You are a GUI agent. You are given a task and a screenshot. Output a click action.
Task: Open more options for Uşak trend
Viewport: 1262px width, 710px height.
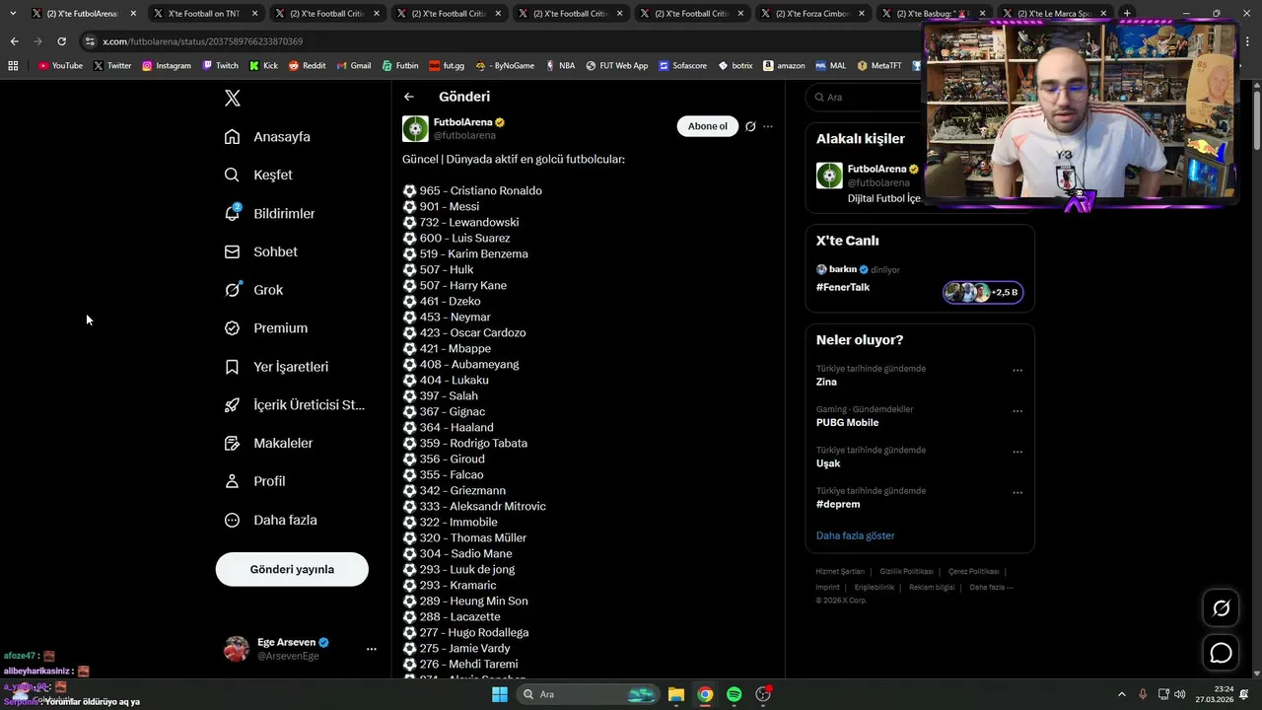click(x=1017, y=452)
